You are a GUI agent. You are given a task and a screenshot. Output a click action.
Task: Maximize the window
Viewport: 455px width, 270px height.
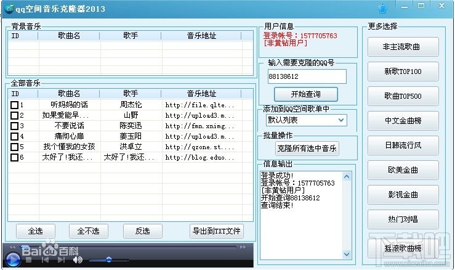click(x=421, y=6)
